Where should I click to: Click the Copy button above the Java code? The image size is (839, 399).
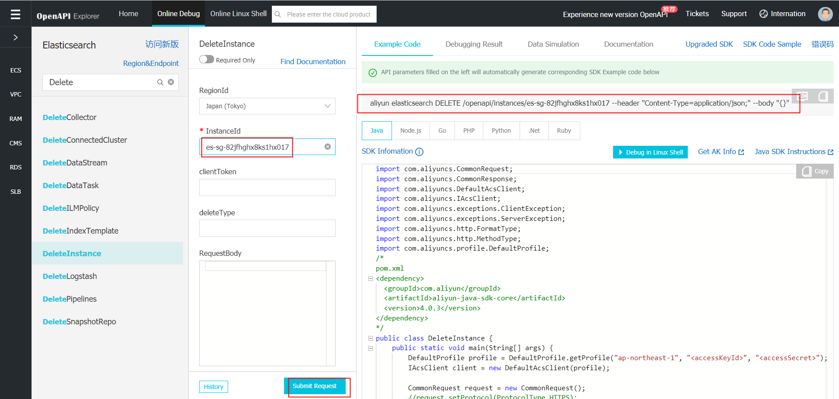[815, 171]
